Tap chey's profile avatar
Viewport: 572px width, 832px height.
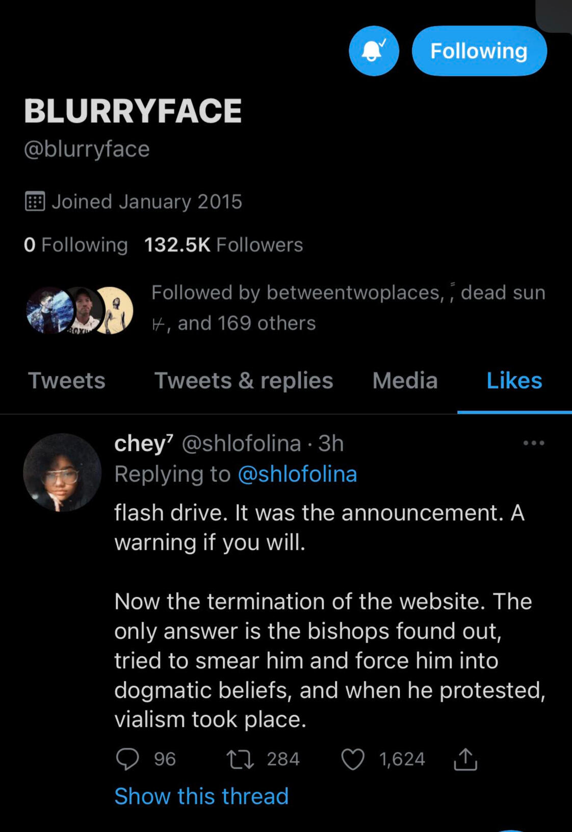point(62,472)
